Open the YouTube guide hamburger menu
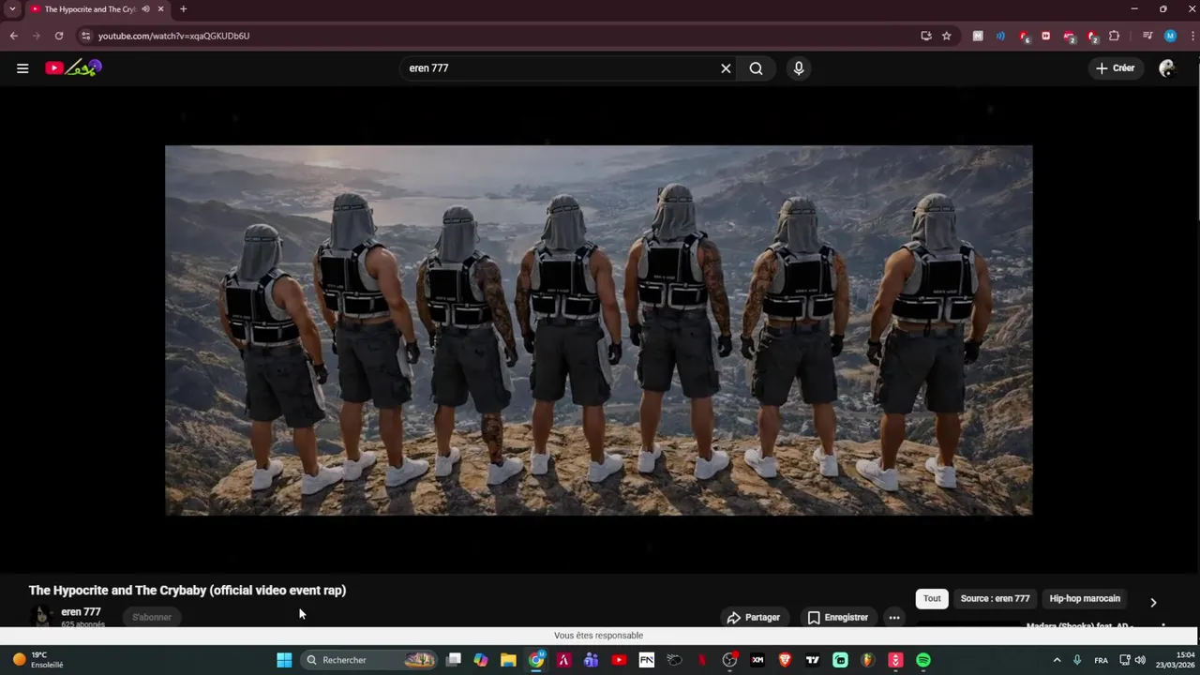The image size is (1200, 675). tap(22, 67)
